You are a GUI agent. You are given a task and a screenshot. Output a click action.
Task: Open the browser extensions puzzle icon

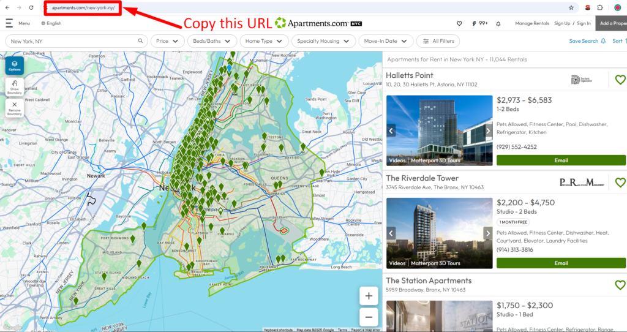click(x=600, y=7)
